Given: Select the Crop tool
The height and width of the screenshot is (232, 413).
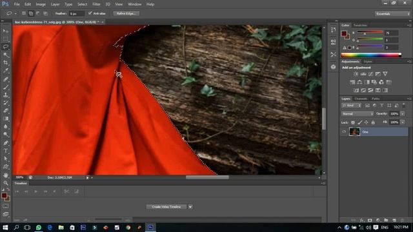Looking at the screenshot, I should coord(6,63).
